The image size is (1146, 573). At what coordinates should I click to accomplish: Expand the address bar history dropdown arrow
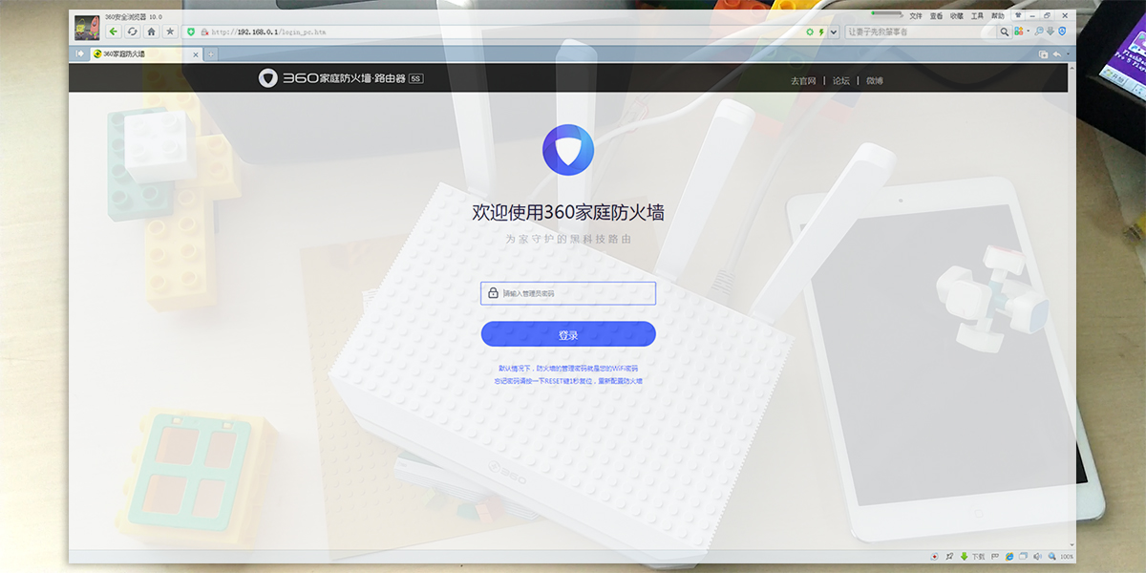click(x=834, y=32)
